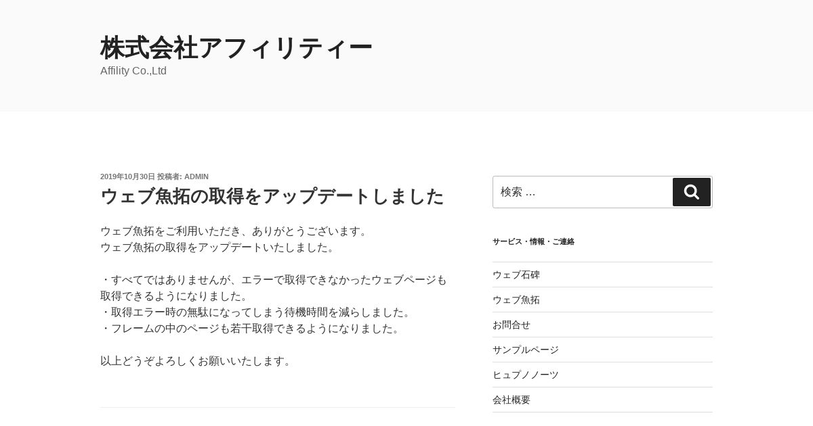Open ウェブ魚拓 in sidebar menu
The width and height of the screenshot is (813, 426).
point(516,300)
